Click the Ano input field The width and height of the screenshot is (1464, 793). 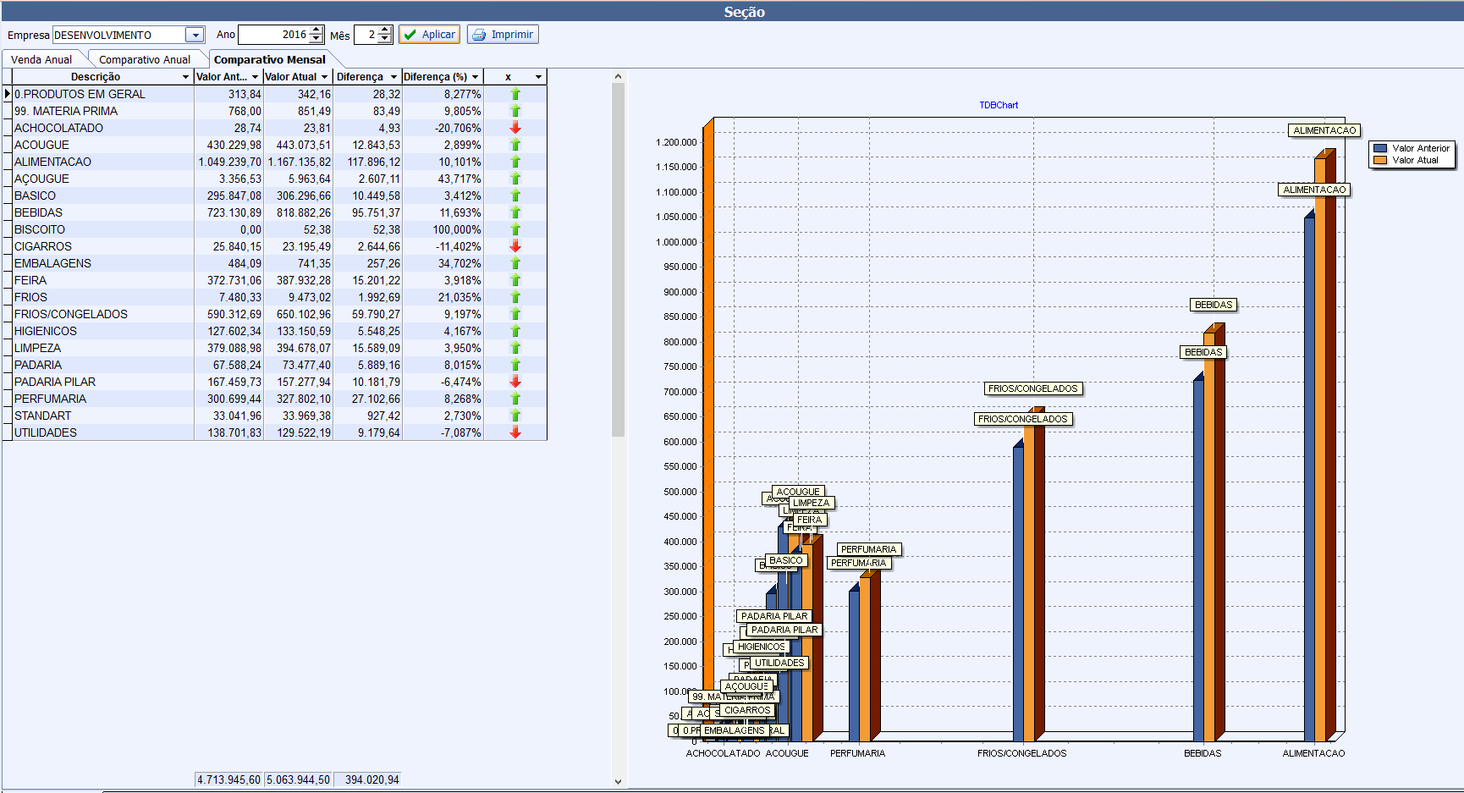click(273, 35)
